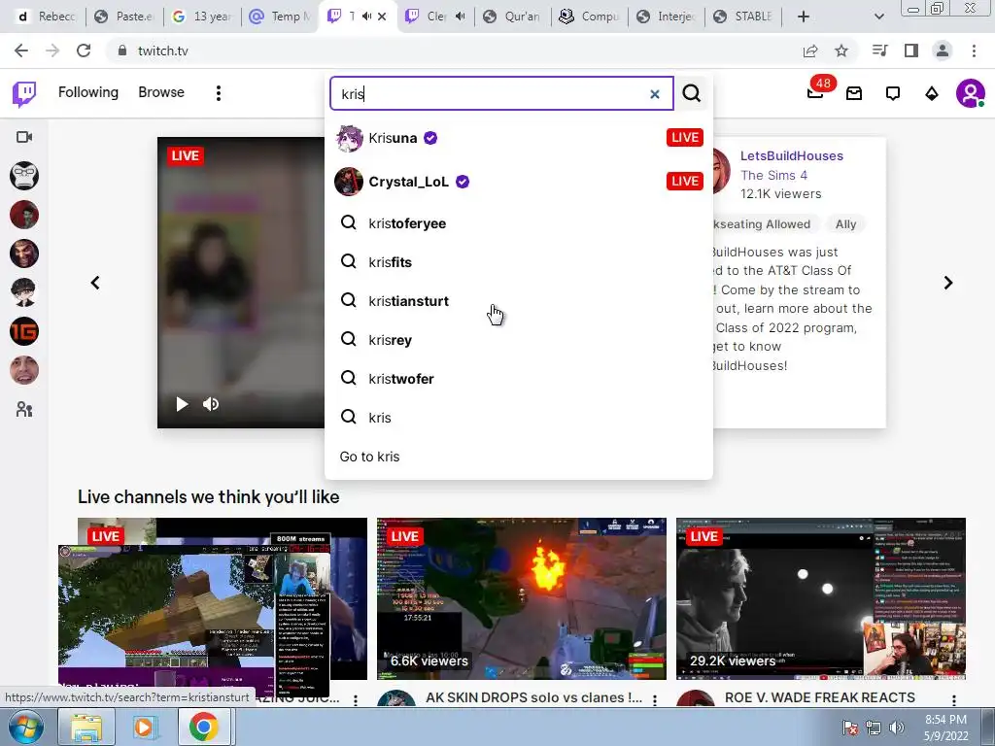This screenshot has height=746, width=995.
Task: Click the magnifier search button
Action: coord(691,94)
